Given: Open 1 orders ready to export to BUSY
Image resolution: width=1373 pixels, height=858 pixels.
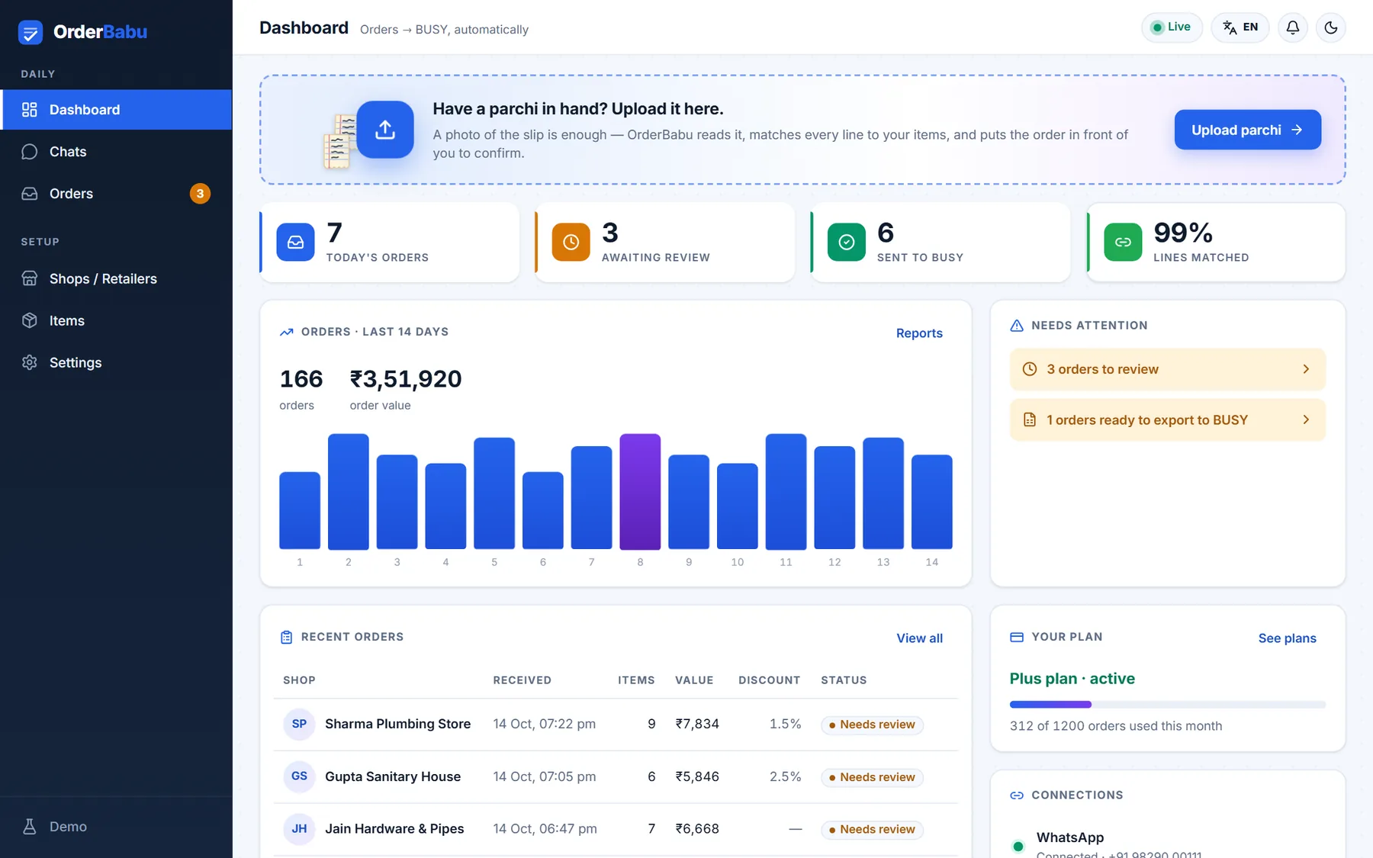Looking at the screenshot, I should [1168, 420].
